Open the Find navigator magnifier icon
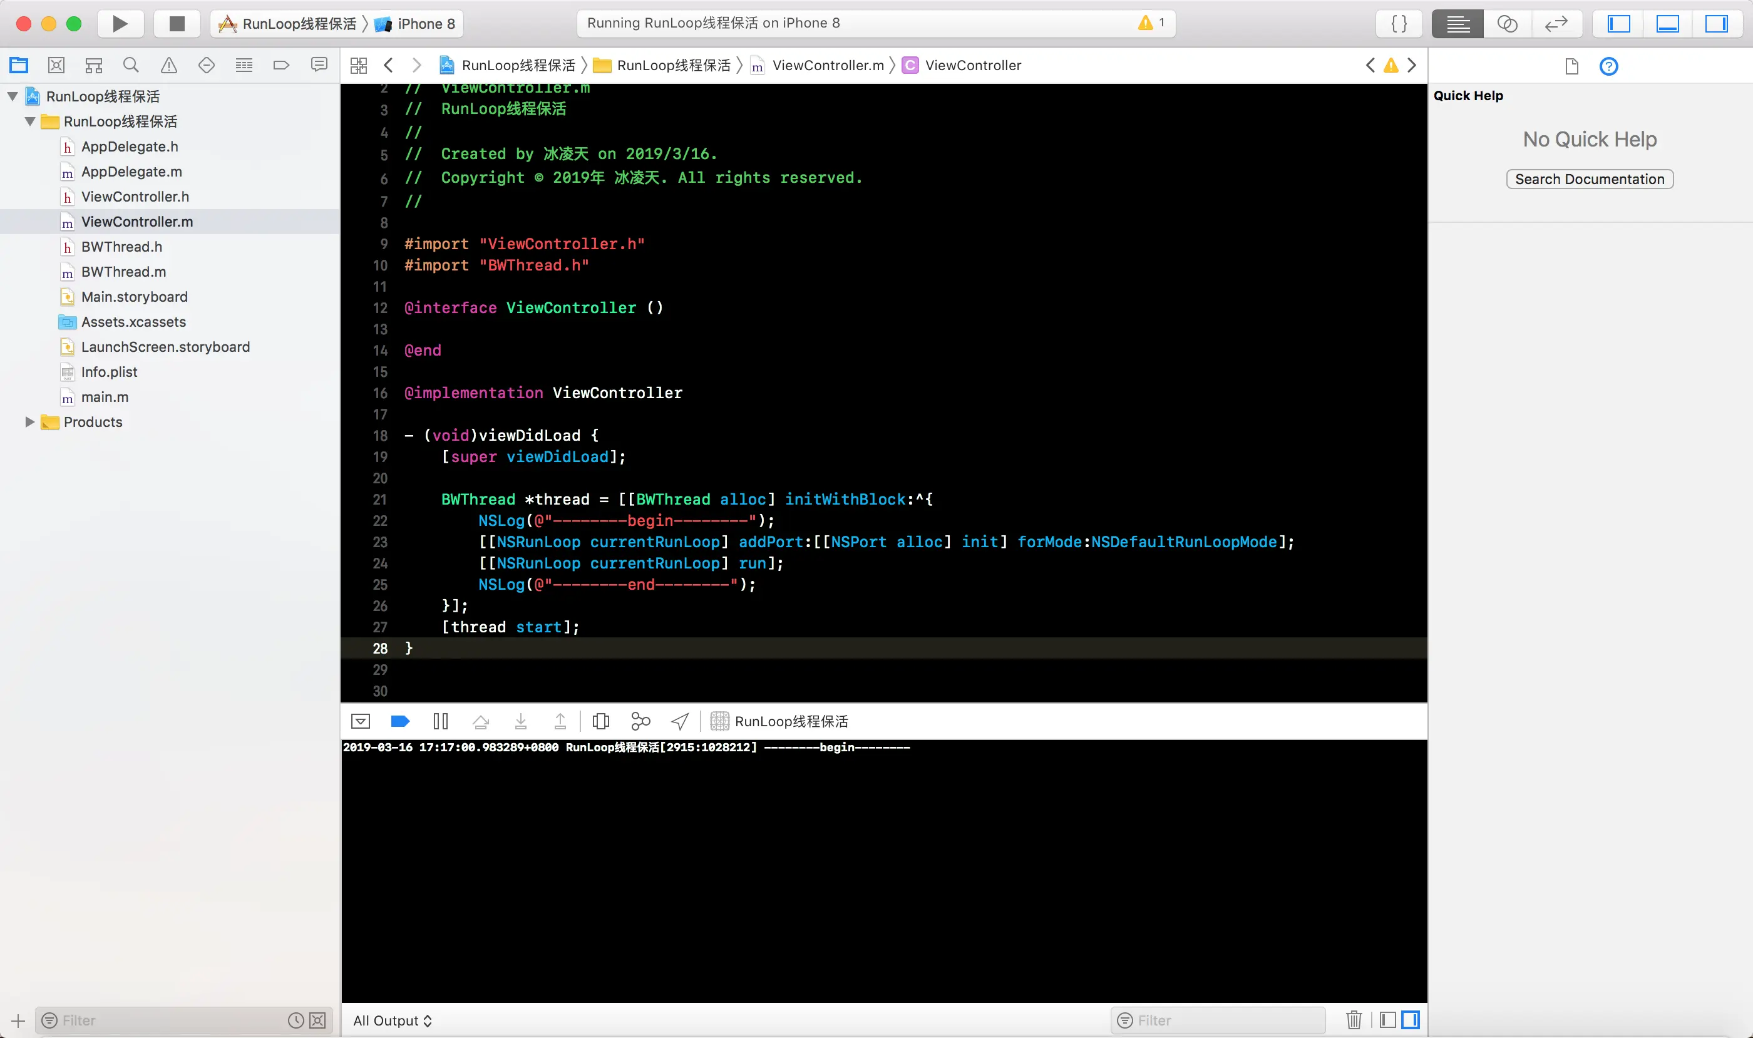Image resolution: width=1753 pixels, height=1038 pixels. (x=131, y=66)
